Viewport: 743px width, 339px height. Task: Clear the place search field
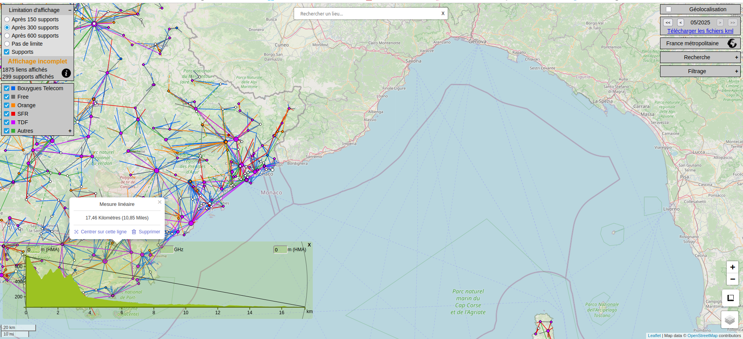coord(443,14)
